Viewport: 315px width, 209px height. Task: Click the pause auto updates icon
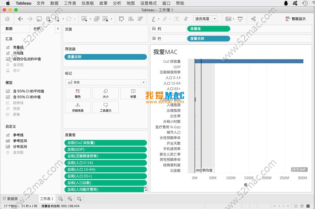(x=57, y=19)
